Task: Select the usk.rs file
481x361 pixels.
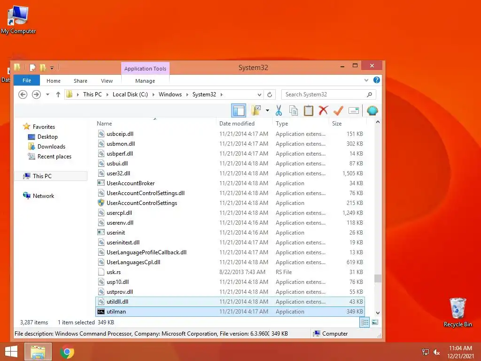Action: (230, 272)
